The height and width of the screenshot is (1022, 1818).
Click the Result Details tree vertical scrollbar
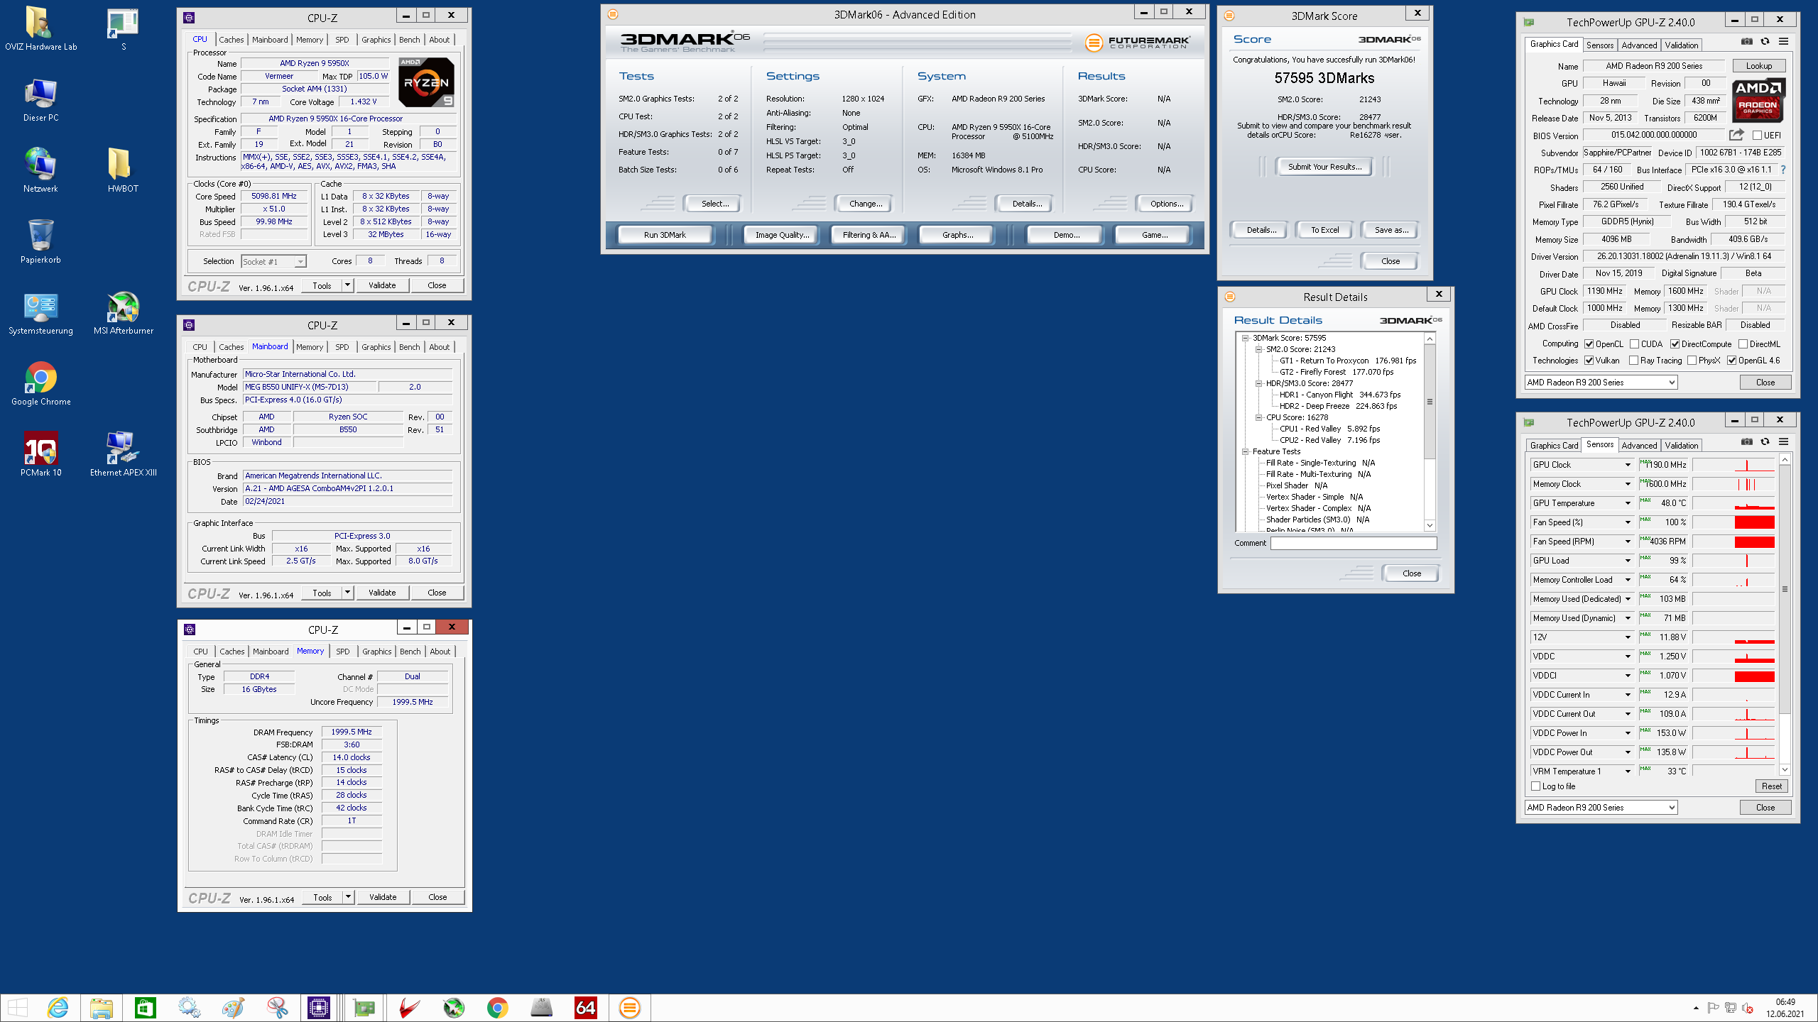point(1430,432)
